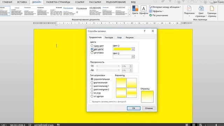Switch to print layout view icon
The width and height of the screenshot is (224, 126).
click(x=194, y=125)
